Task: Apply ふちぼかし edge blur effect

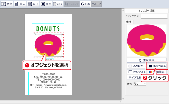Action: (136, 66)
